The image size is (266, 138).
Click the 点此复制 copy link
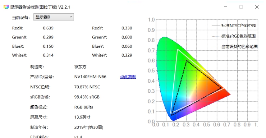pos(128,77)
